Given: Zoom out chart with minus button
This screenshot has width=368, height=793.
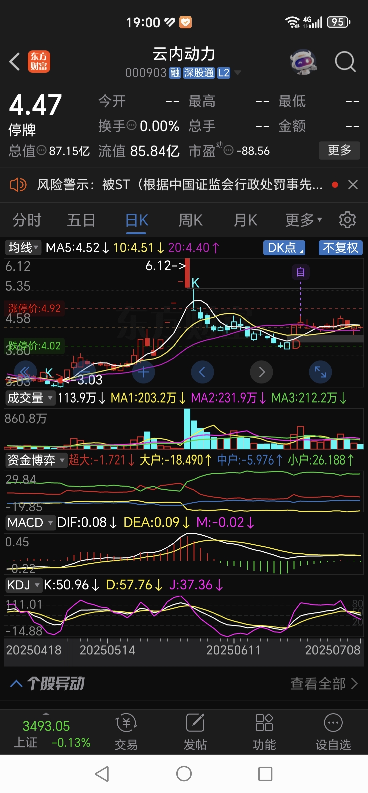Looking at the screenshot, I should click(84, 372).
